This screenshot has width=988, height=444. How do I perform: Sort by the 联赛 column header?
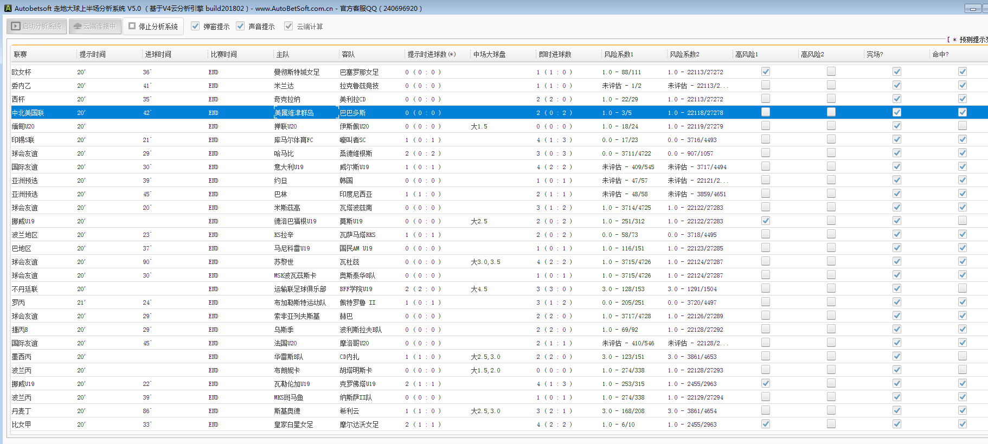(21, 54)
